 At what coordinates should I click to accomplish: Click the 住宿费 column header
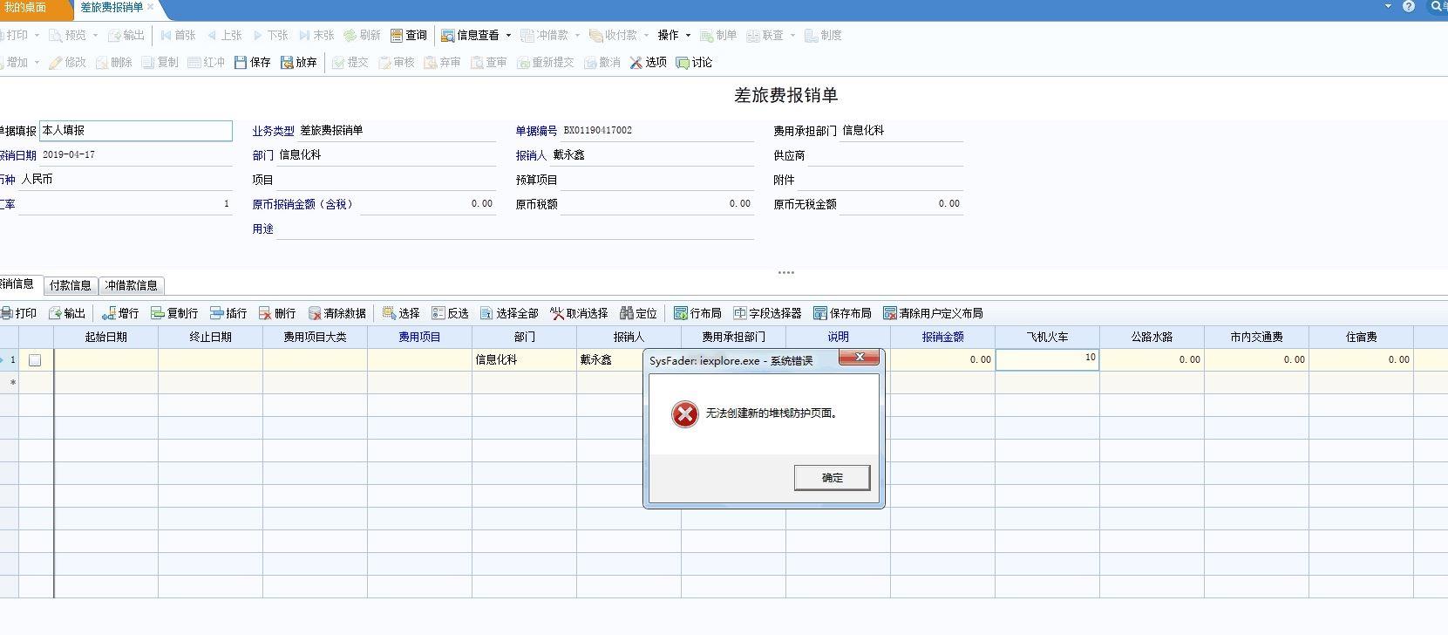pyautogui.click(x=1361, y=337)
